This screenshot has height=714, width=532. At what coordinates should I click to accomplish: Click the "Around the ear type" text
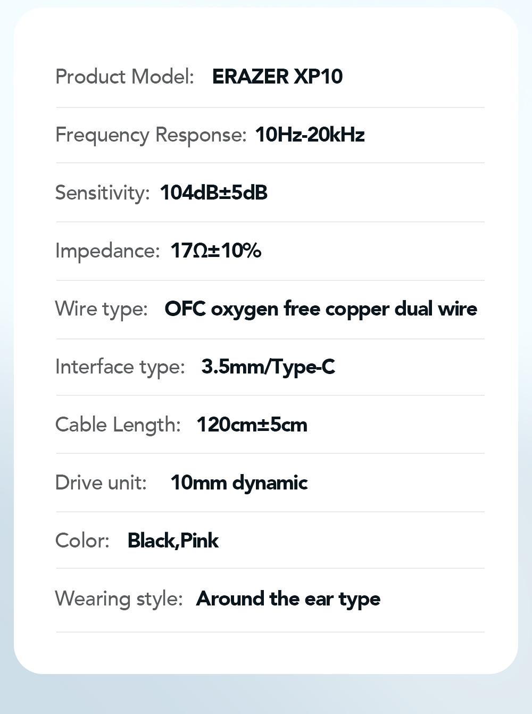(288, 599)
